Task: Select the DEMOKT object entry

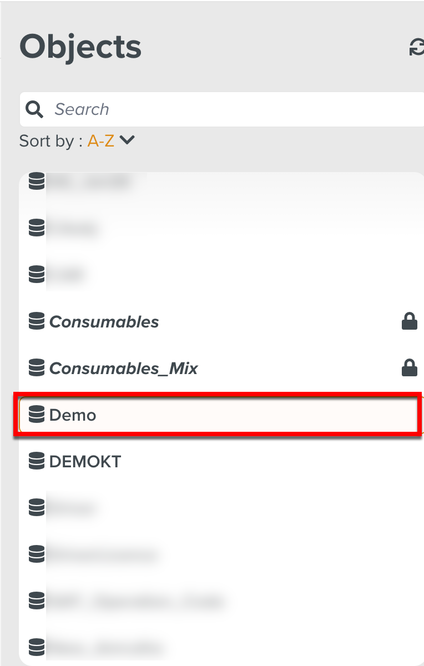Action: point(85,462)
